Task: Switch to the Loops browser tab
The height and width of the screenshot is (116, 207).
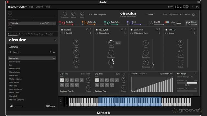Action: pos(42,34)
